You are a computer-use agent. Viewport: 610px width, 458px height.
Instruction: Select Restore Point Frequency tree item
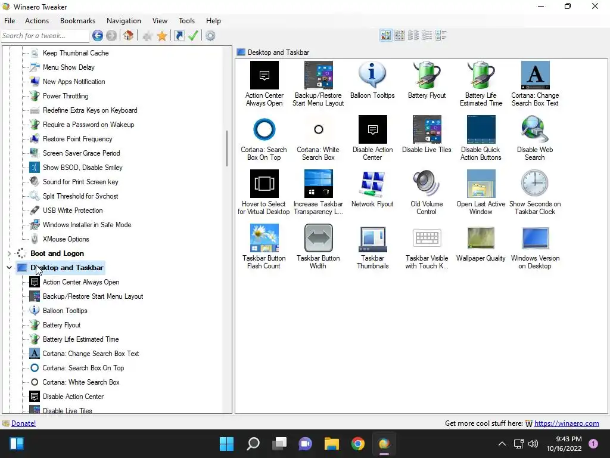[77, 139]
